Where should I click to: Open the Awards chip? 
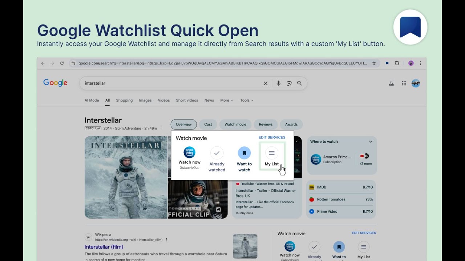click(291, 124)
